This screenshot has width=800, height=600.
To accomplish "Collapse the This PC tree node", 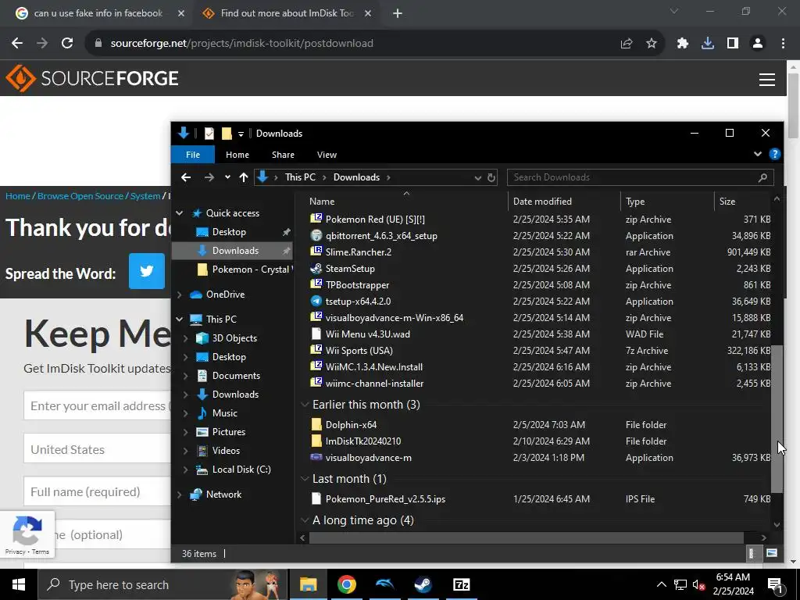I will tap(179, 320).
